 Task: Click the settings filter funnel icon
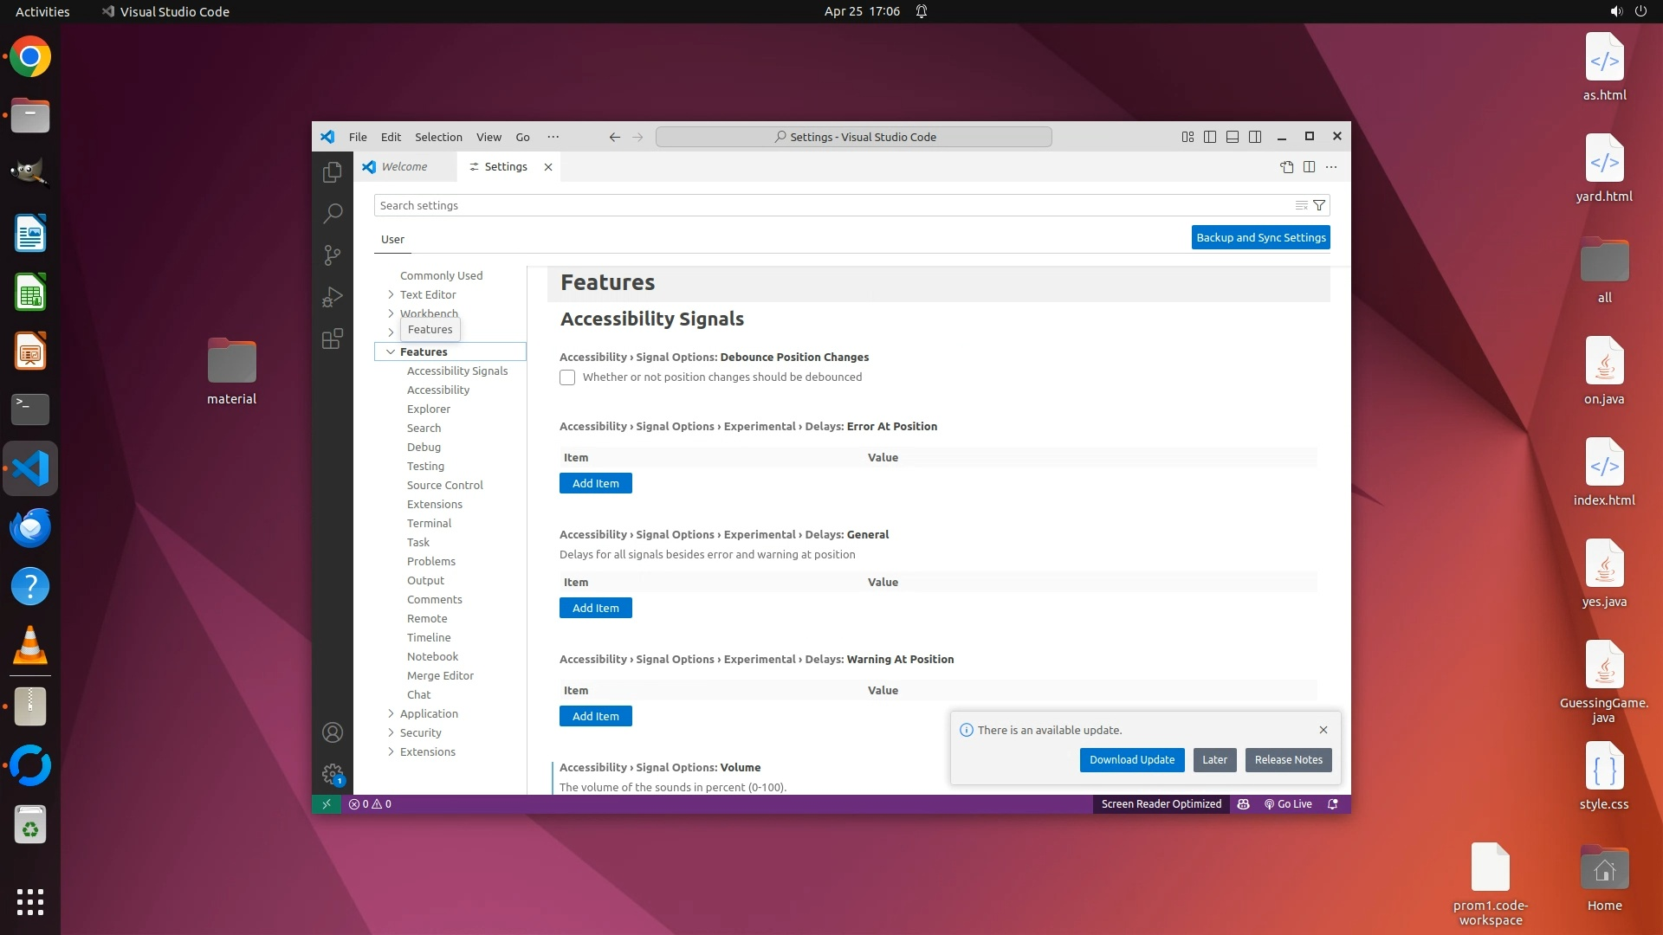1319,205
